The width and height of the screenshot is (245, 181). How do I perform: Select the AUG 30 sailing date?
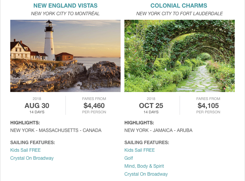pyautogui.click(x=37, y=106)
